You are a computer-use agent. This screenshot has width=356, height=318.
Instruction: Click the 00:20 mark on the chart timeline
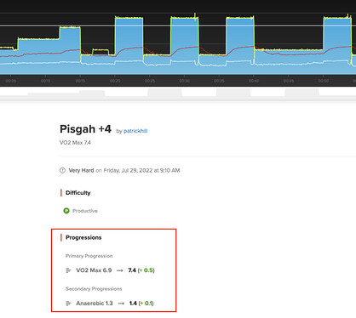115,81
